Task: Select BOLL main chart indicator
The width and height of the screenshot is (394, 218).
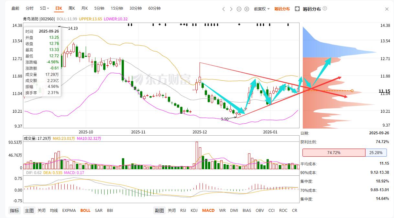Action: pos(85,211)
